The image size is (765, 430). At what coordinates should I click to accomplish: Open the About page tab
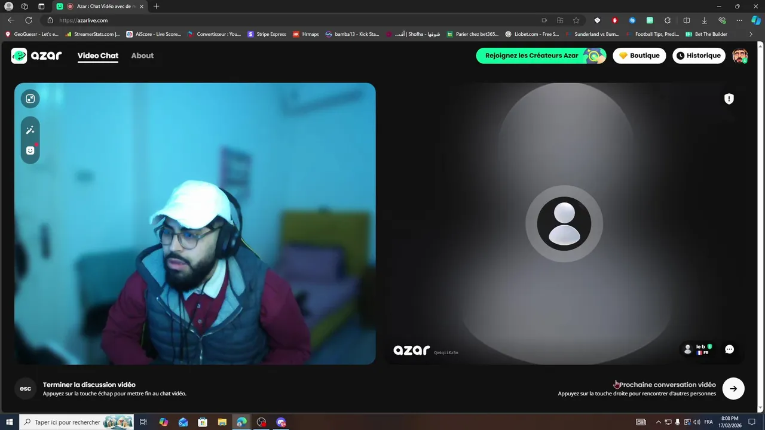pos(142,56)
